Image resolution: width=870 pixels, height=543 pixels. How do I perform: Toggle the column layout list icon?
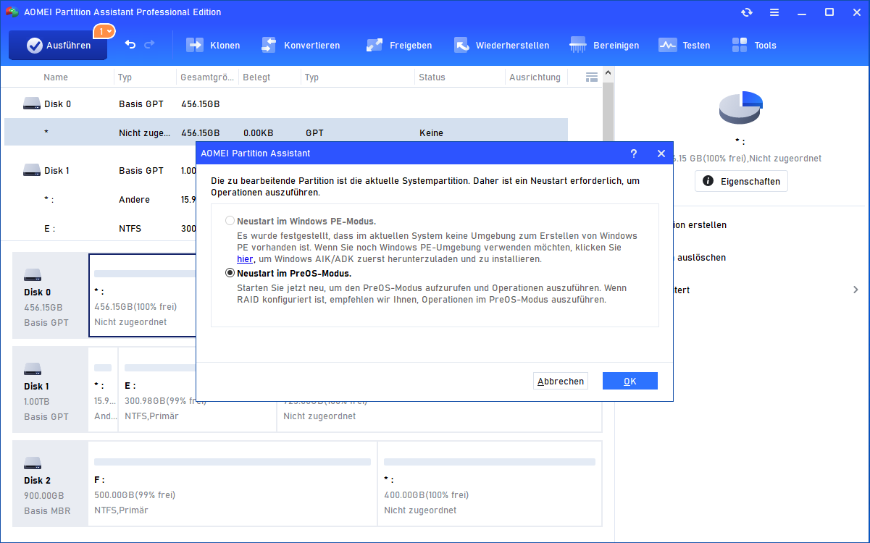click(591, 77)
